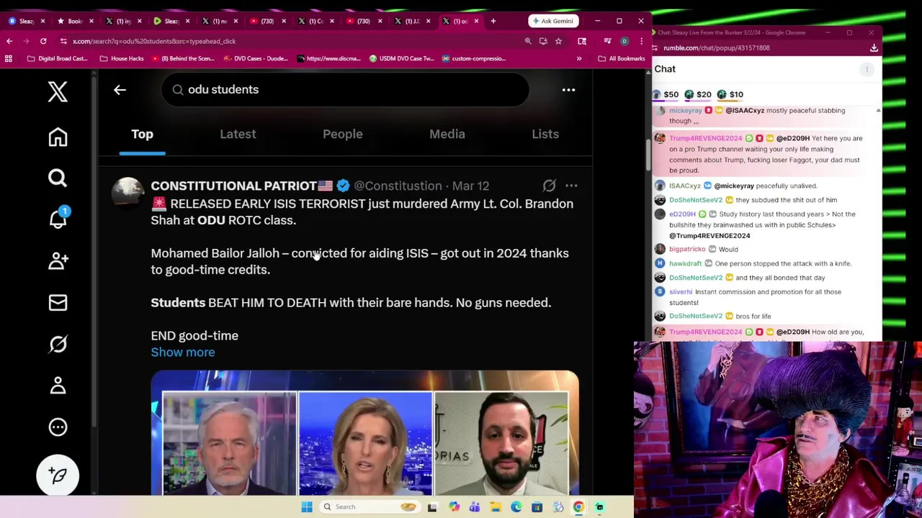Switch to the Lists tab
This screenshot has width=922, height=518.
coord(545,134)
